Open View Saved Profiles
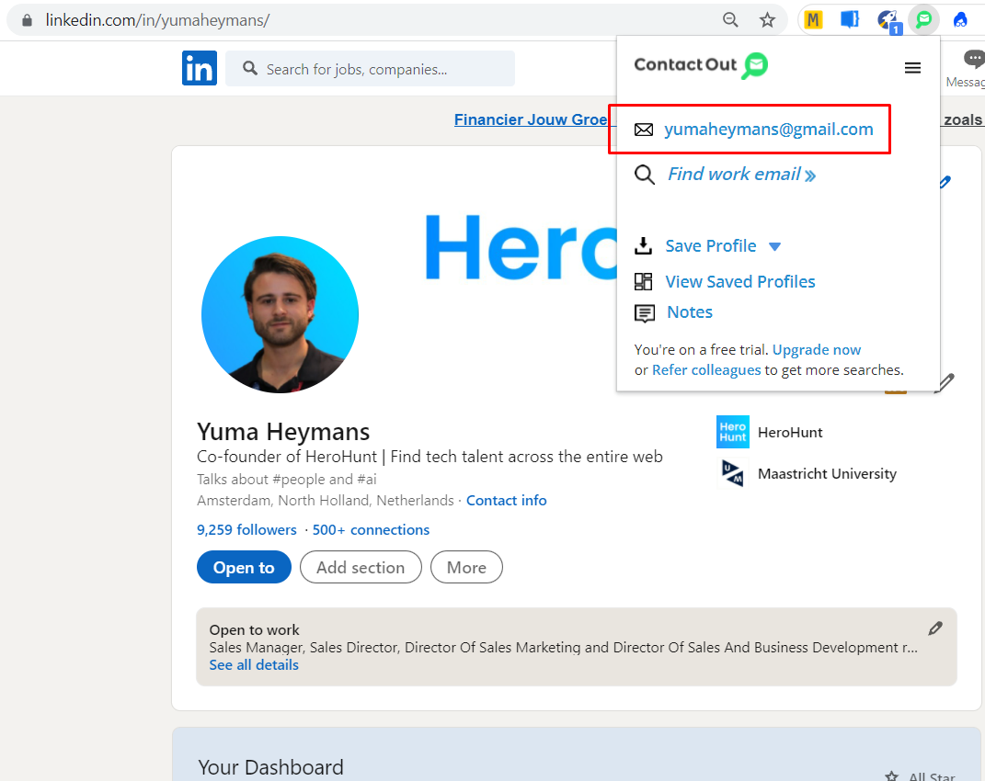Image resolution: width=985 pixels, height=781 pixels. point(739,282)
